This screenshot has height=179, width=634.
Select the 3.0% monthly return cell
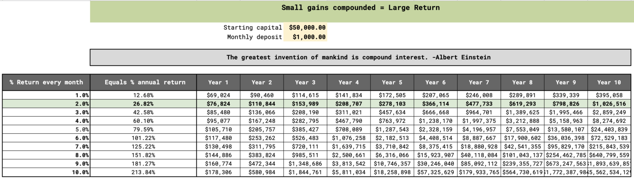[46, 112]
